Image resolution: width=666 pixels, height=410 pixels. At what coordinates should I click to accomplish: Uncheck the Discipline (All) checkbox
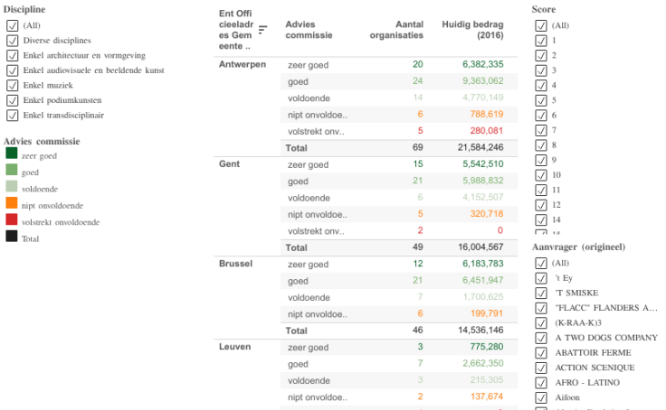point(13,25)
